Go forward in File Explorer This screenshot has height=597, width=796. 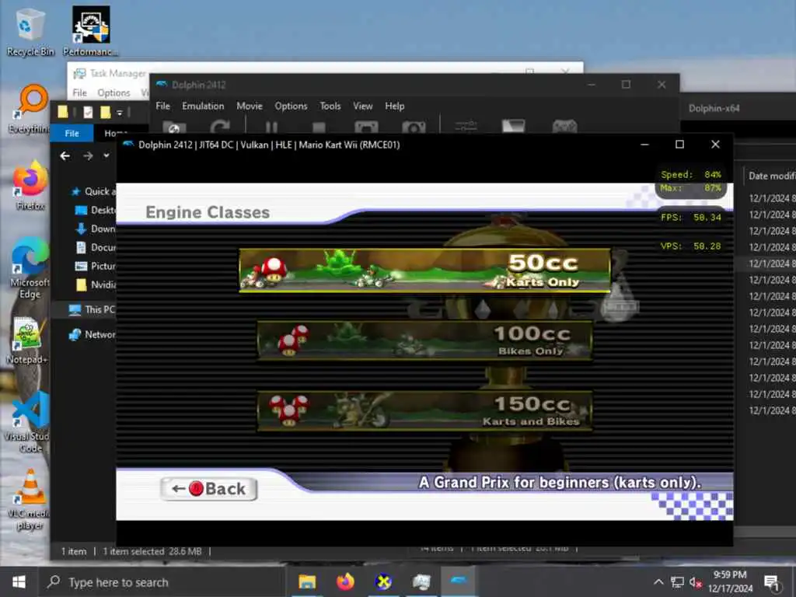click(x=88, y=155)
